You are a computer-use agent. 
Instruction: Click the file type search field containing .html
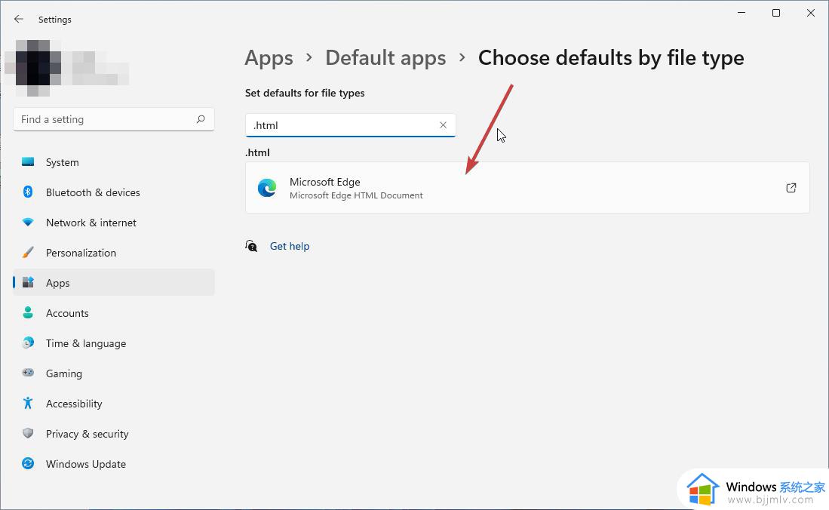point(350,125)
